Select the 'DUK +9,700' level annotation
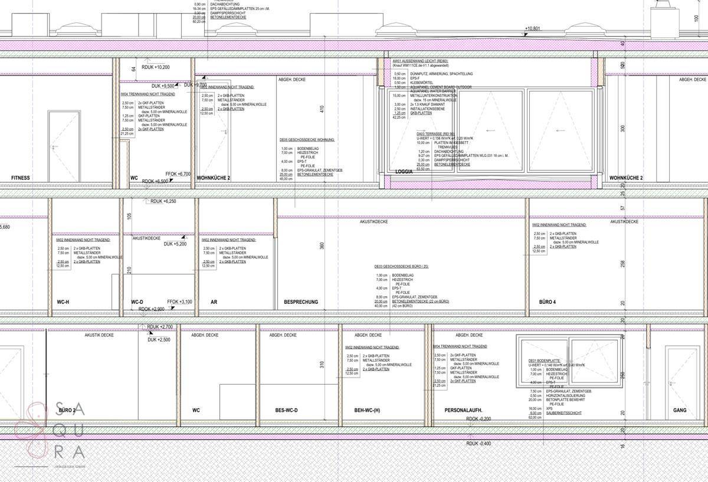This screenshot has height=482, width=708. [195, 85]
